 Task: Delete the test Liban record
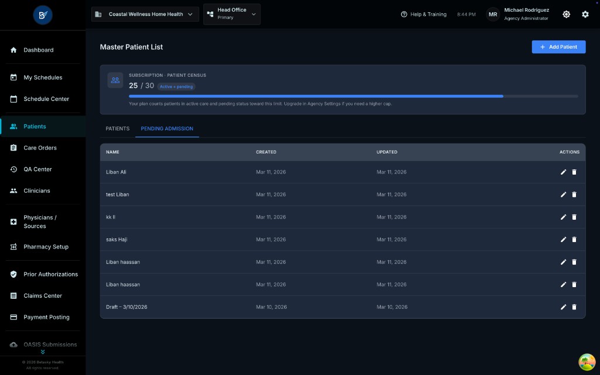point(574,195)
